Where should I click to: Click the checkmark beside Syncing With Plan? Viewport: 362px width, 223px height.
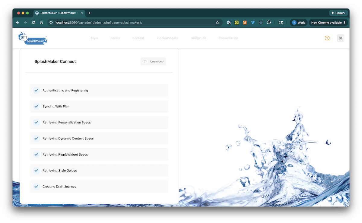coord(36,107)
